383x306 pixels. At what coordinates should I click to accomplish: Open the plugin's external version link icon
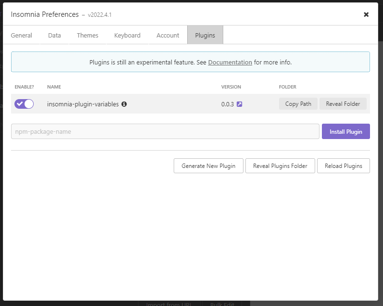[x=240, y=104]
